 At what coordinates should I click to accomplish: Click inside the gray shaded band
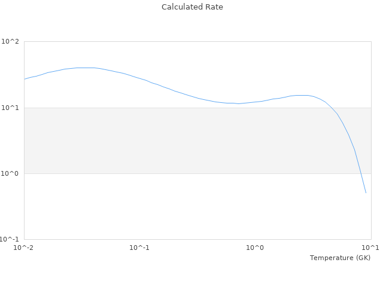(x=180, y=141)
